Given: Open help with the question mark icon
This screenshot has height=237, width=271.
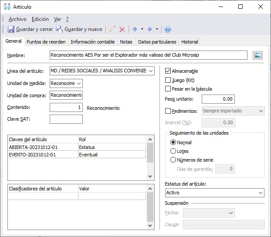Looking at the screenshot, I should (168, 29).
